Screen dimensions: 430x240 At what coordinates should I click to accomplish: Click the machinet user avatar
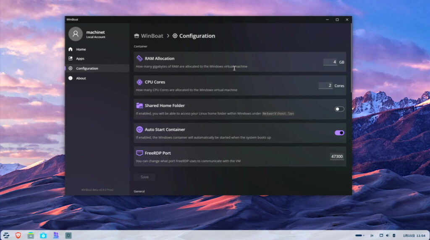(x=76, y=34)
